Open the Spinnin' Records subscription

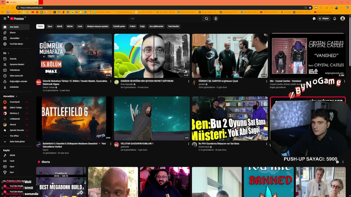click(x=16, y=130)
